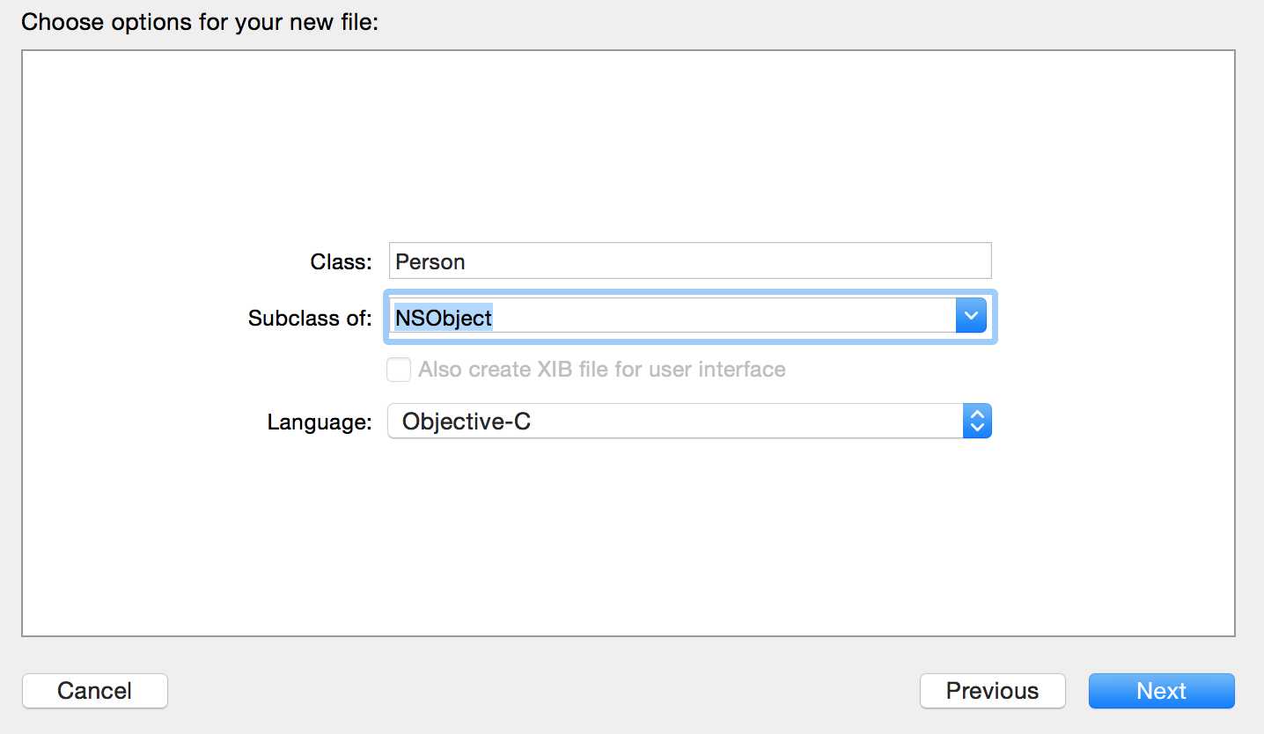Click the "Class:" label
The height and width of the screenshot is (734, 1264).
click(x=342, y=261)
